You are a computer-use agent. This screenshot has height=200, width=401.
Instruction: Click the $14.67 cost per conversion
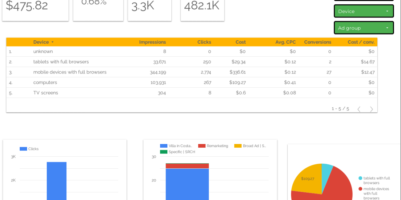click(x=368, y=62)
